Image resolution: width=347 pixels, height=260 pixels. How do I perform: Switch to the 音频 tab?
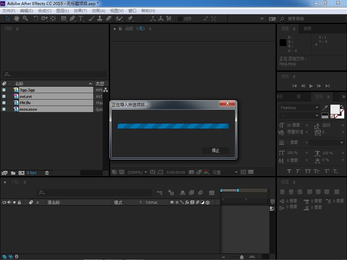click(x=307, y=28)
